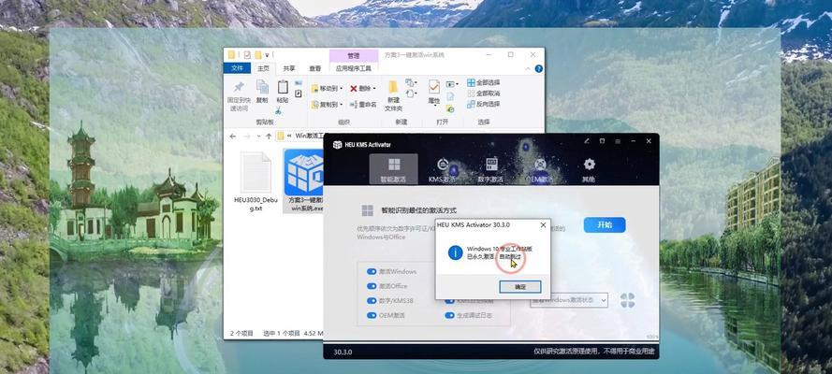Toggle the 数字/KMS38 switch
The image size is (832, 374).
point(372,300)
